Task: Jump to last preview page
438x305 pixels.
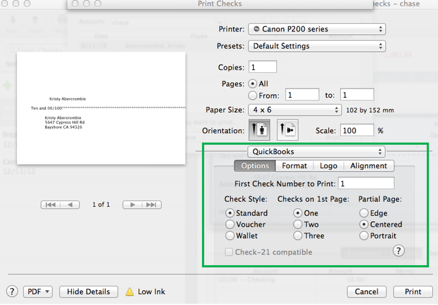Action: pyautogui.click(x=152, y=205)
